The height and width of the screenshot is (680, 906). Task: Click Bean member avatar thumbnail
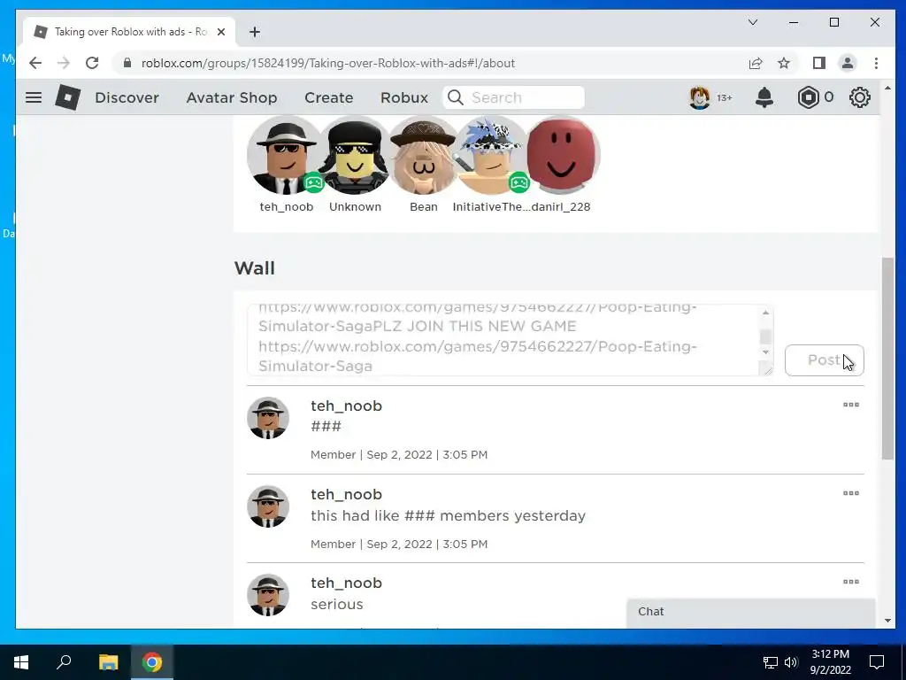423,155
